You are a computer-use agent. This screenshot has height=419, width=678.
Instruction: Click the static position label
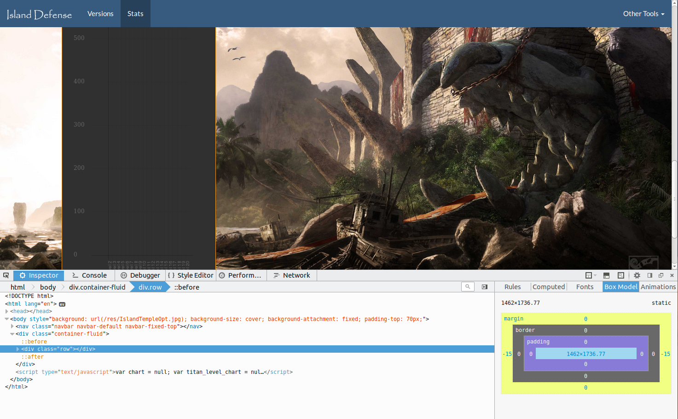pyautogui.click(x=661, y=303)
